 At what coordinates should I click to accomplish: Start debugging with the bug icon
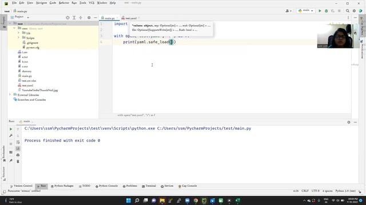point(327,11)
